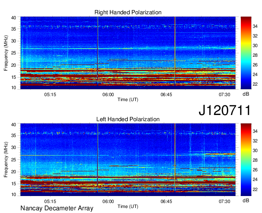Click the 28 dB label on bottom color bar
The width and height of the screenshot is (262, 213).
[x=255, y=160]
